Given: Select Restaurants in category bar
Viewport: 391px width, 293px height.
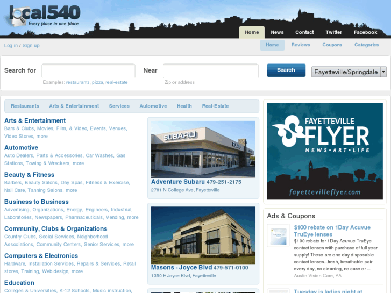Looking at the screenshot, I should [25, 106].
